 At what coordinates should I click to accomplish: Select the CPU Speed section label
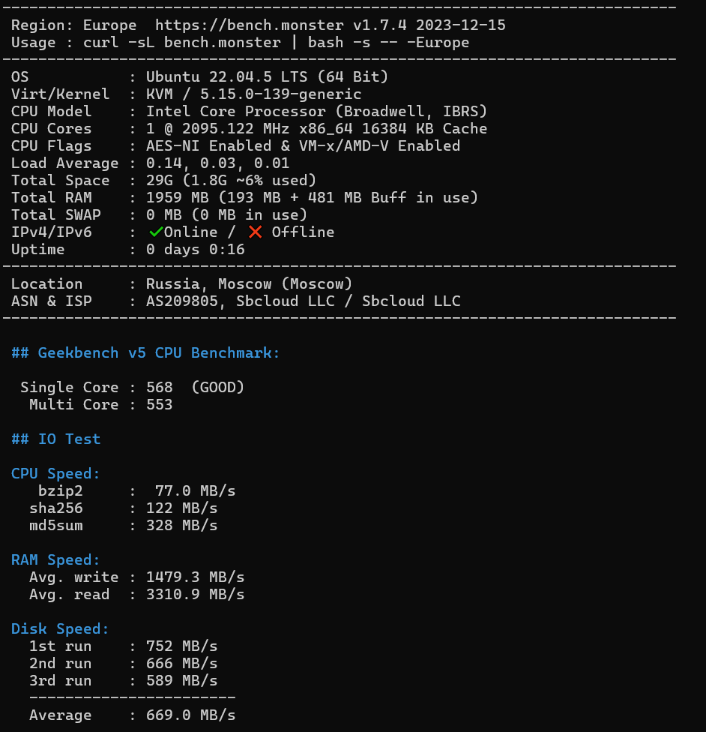click(x=55, y=473)
